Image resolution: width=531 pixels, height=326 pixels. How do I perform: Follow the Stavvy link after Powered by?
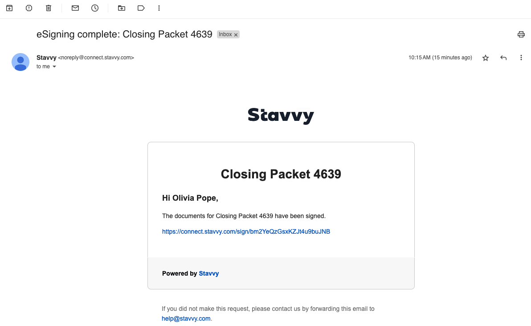[208, 273]
